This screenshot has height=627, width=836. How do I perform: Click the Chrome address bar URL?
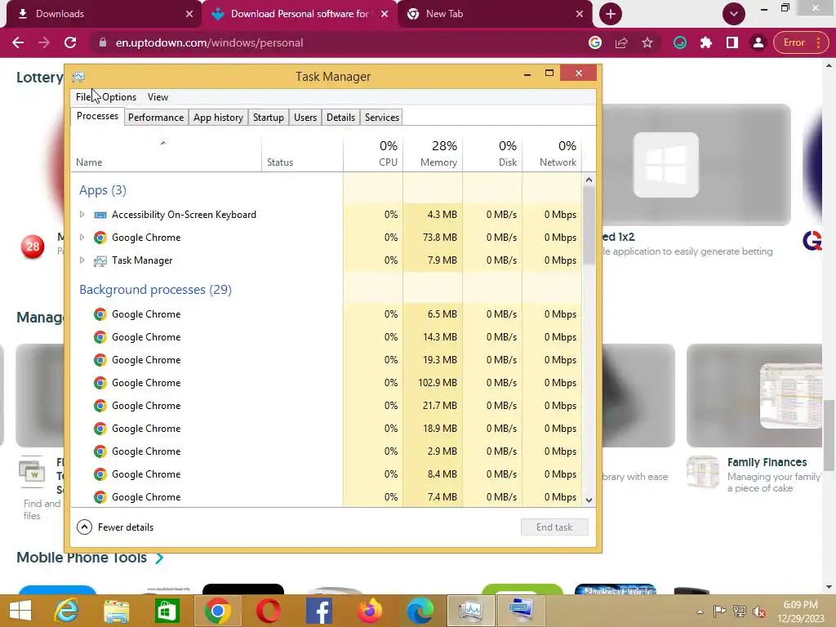209,42
